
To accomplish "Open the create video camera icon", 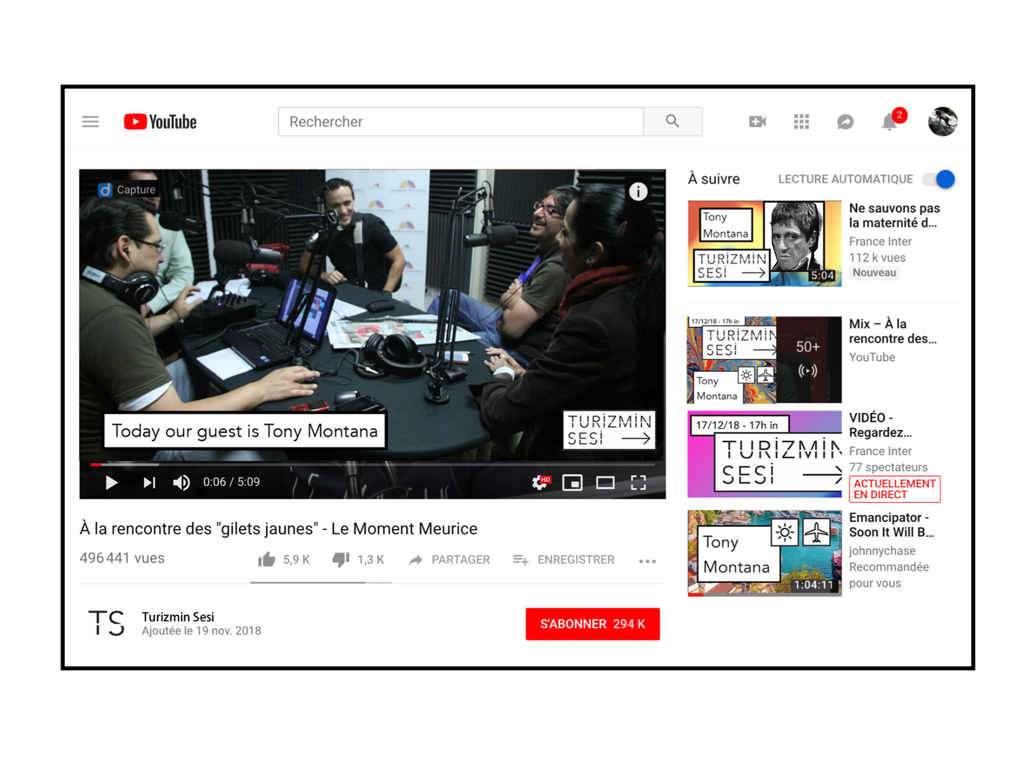I will pyautogui.click(x=757, y=122).
